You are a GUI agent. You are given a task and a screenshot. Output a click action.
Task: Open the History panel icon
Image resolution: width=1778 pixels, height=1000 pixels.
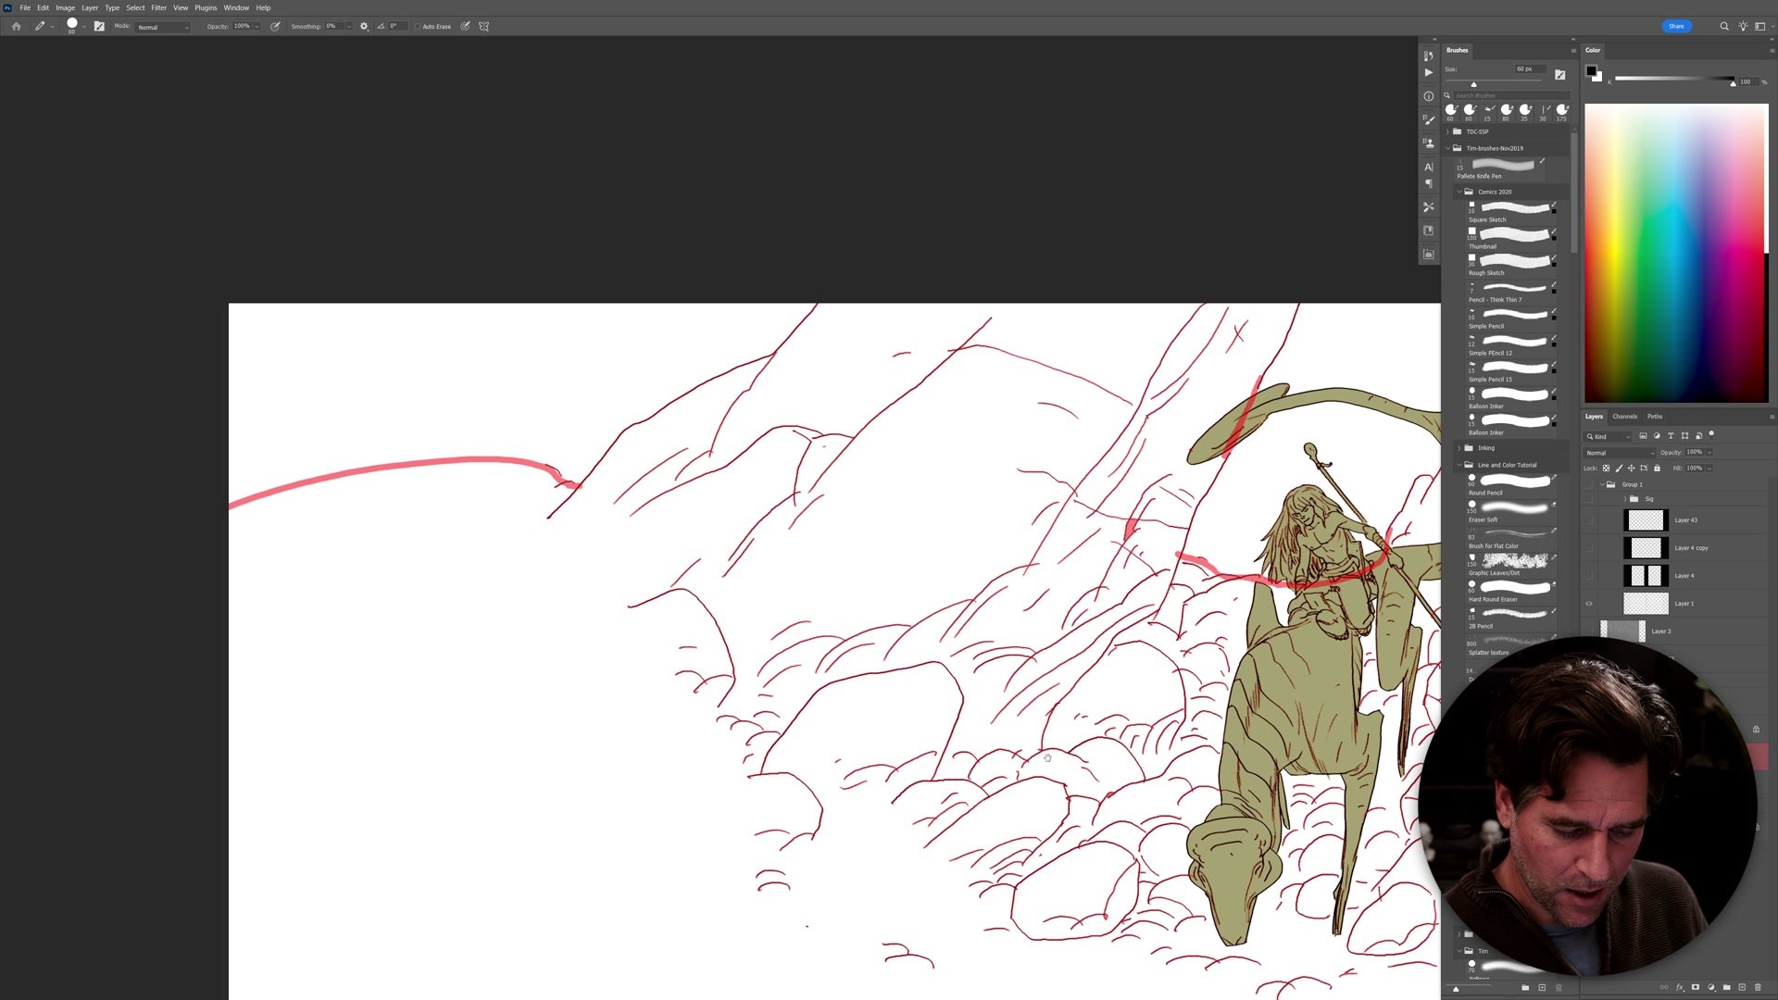1428,56
